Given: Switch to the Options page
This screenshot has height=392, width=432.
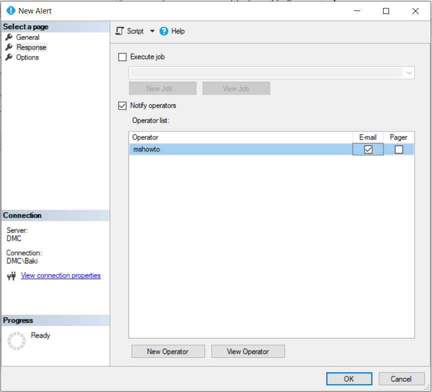Looking at the screenshot, I should 27,57.
